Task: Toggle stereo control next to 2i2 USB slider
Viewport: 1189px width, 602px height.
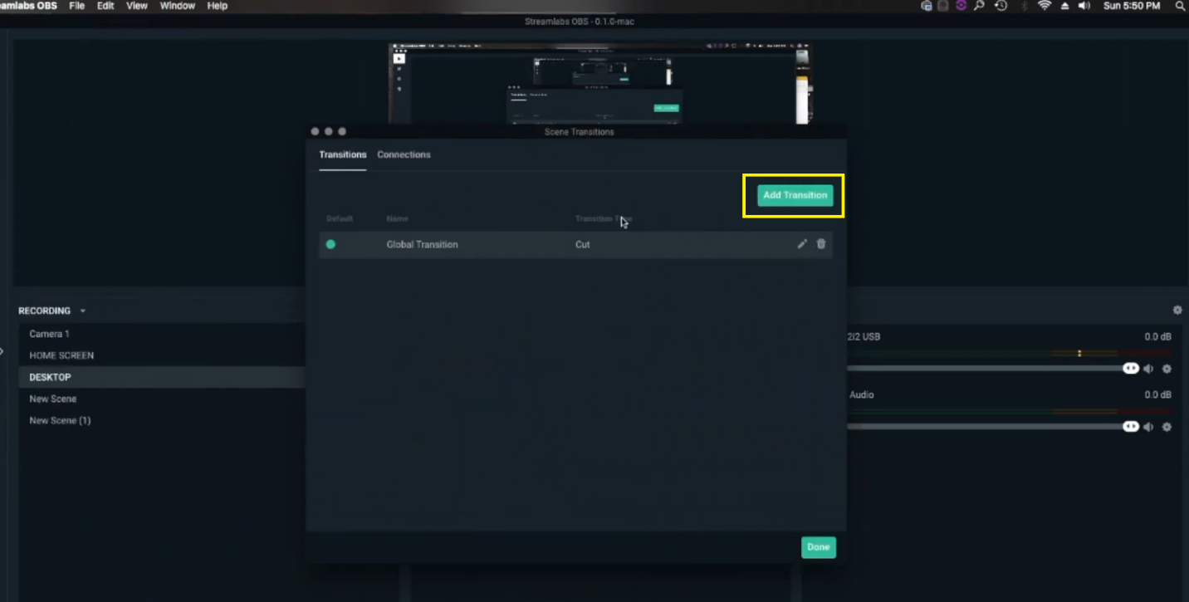Action: coord(1130,368)
